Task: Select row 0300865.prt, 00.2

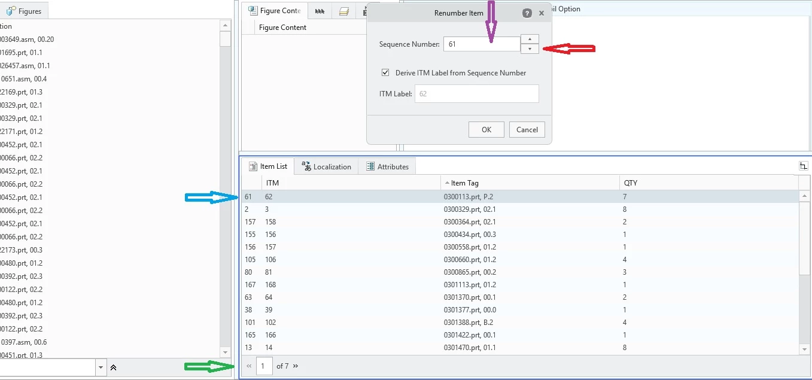Action: [519, 272]
